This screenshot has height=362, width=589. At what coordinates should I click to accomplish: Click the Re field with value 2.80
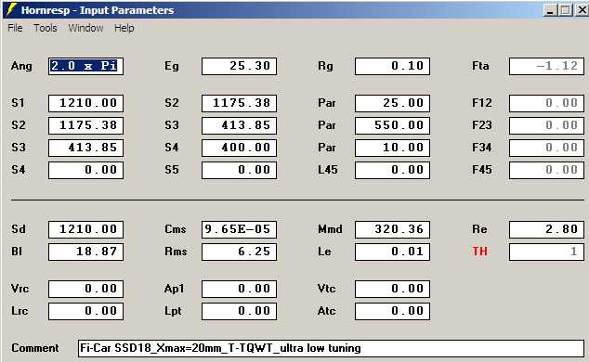click(546, 229)
